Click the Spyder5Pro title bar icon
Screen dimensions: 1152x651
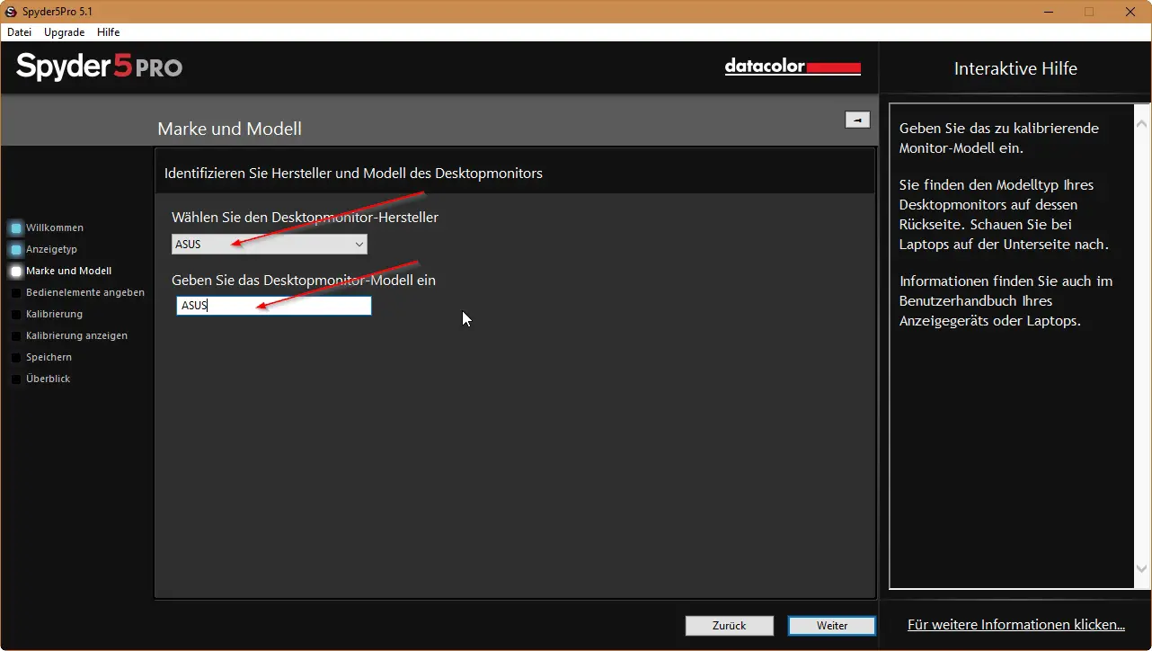point(11,12)
